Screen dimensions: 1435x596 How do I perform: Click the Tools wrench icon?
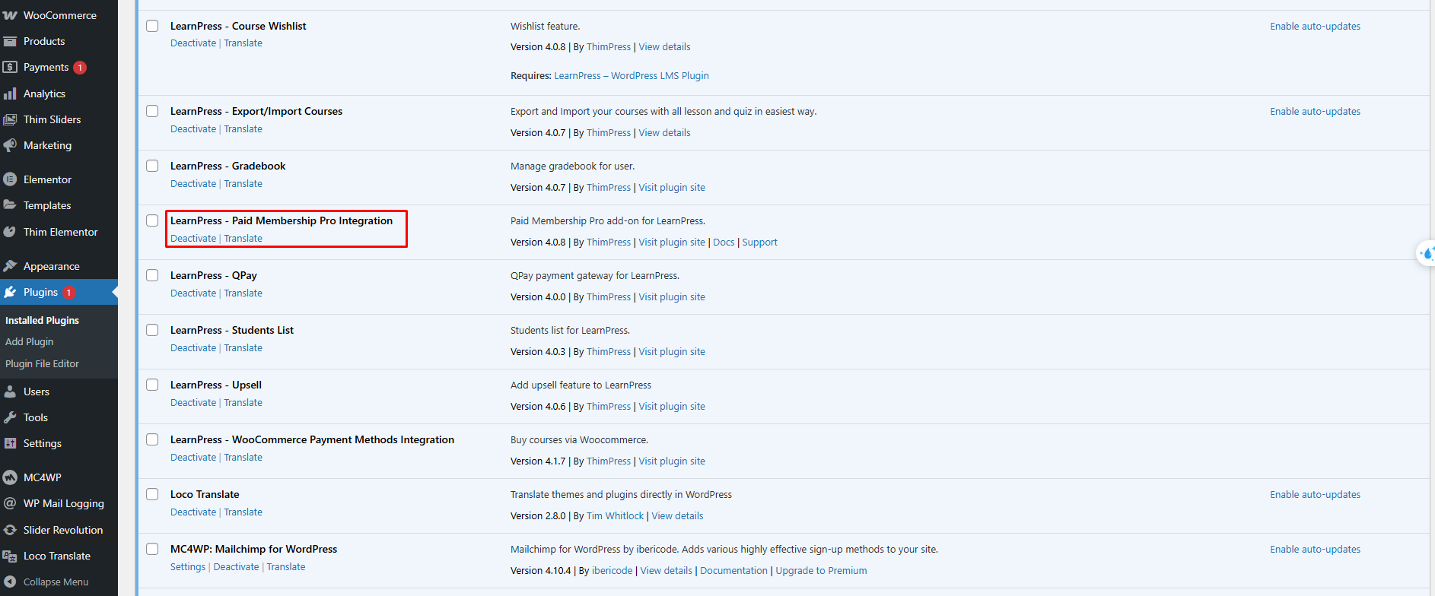pos(10,417)
